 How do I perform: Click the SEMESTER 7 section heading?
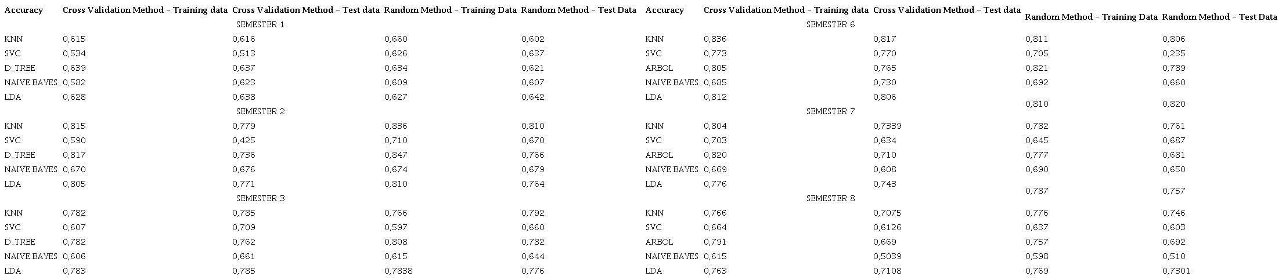pyautogui.click(x=830, y=112)
